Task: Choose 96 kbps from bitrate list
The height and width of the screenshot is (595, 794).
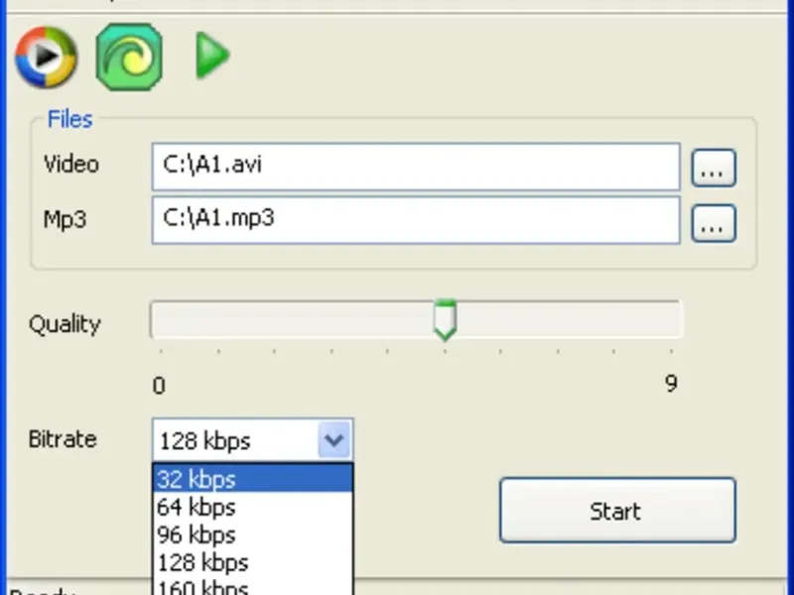Action: pos(253,535)
